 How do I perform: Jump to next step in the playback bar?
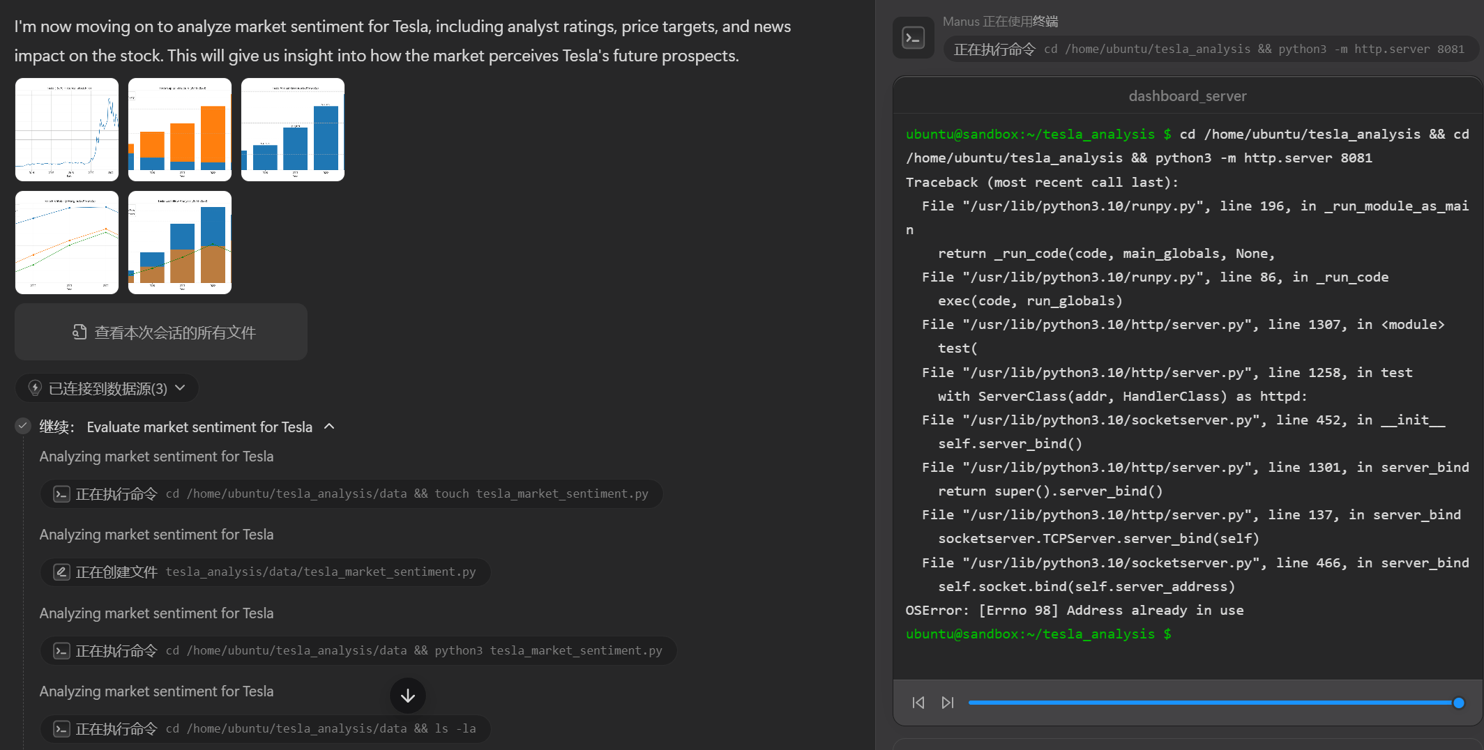pos(947,703)
